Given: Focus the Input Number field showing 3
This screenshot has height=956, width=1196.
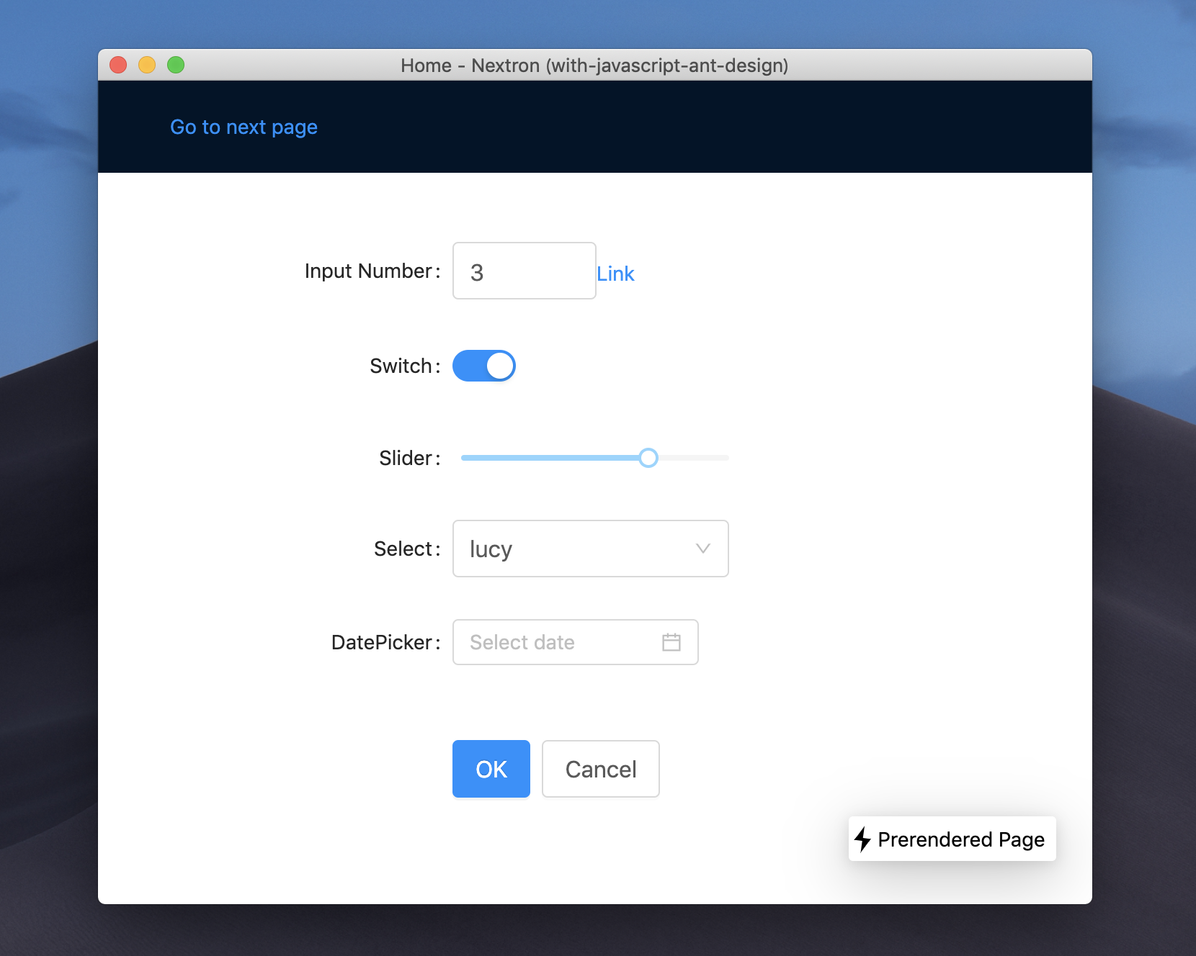Looking at the screenshot, I should coord(525,271).
